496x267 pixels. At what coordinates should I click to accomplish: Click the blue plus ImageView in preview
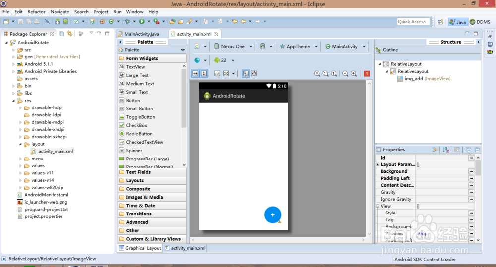coord(273,215)
